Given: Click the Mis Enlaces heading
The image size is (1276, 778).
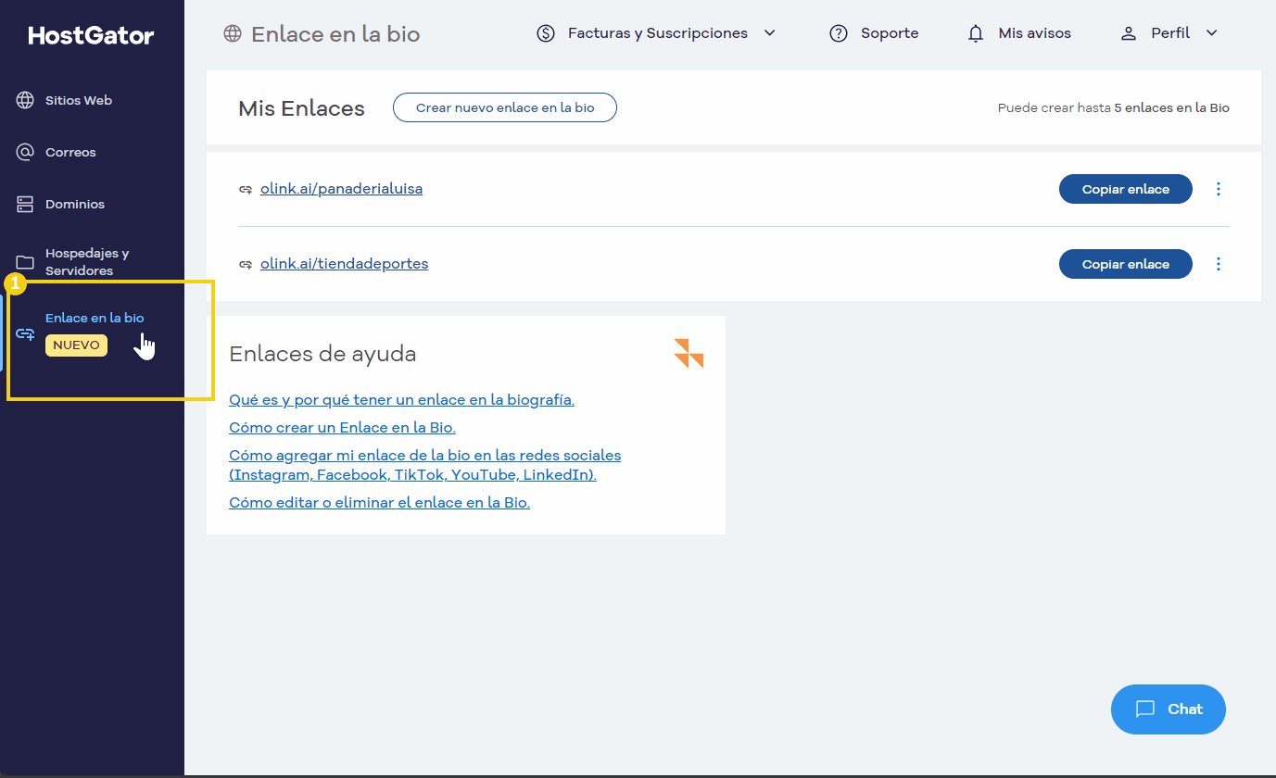Looking at the screenshot, I should (x=301, y=108).
